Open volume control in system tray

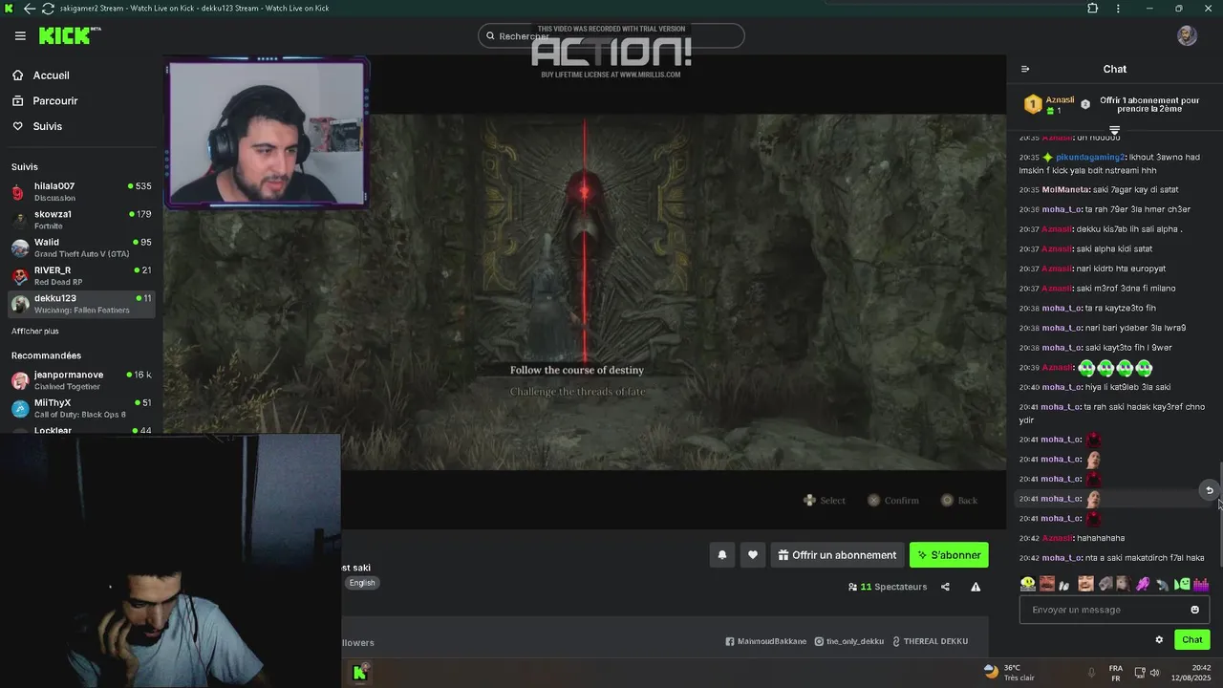[1154, 673]
